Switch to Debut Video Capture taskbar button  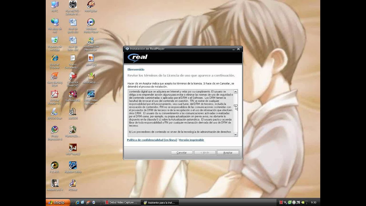tap(121, 203)
